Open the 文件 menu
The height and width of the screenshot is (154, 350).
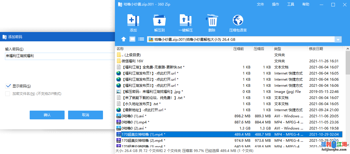click(x=260, y=4)
